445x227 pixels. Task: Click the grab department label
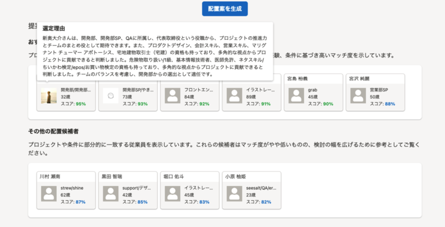tap(313, 90)
